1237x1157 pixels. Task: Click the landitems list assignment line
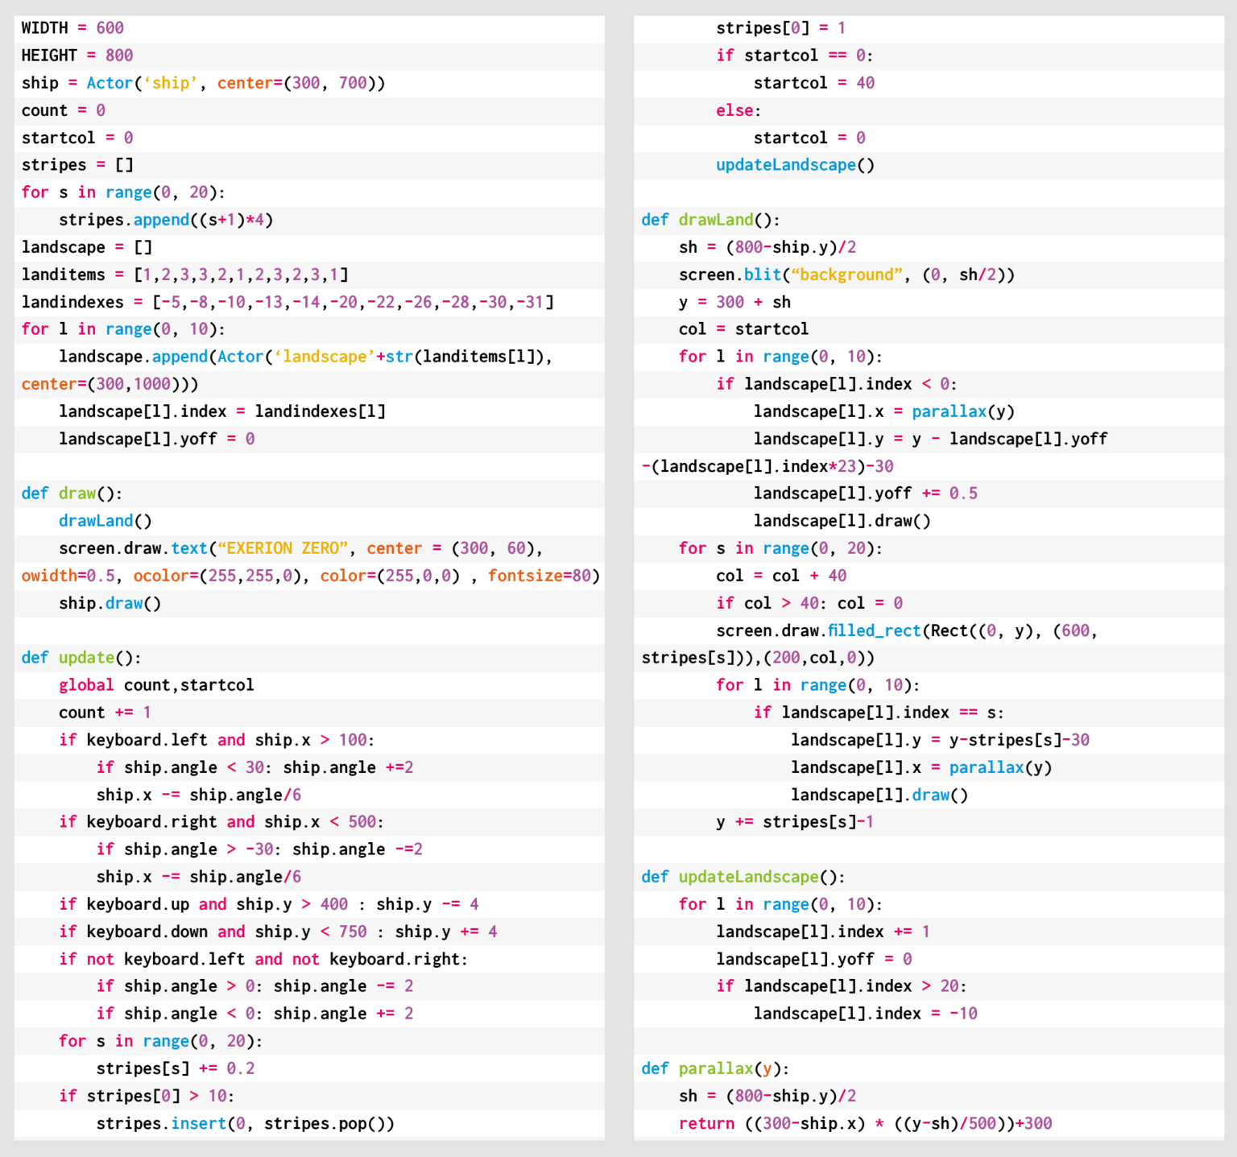point(184,275)
